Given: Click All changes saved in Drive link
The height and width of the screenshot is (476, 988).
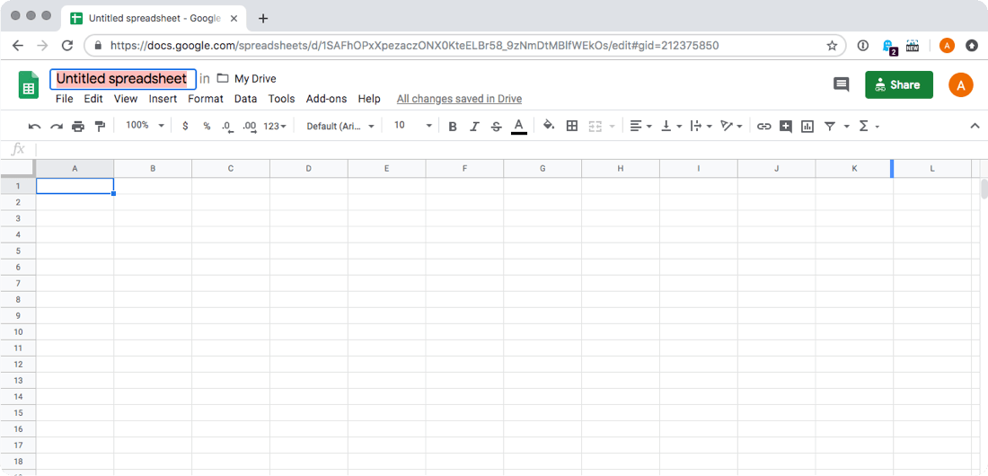Looking at the screenshot, I should (x=459, y=99).
